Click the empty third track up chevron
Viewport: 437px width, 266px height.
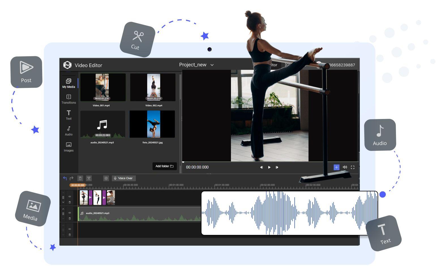point(63,226)
